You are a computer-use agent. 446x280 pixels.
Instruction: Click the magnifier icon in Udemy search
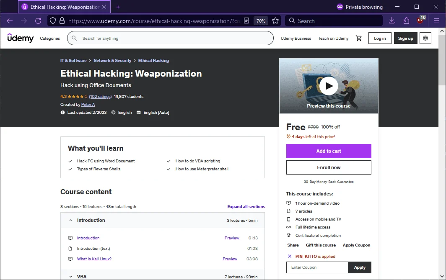(74, 38)
